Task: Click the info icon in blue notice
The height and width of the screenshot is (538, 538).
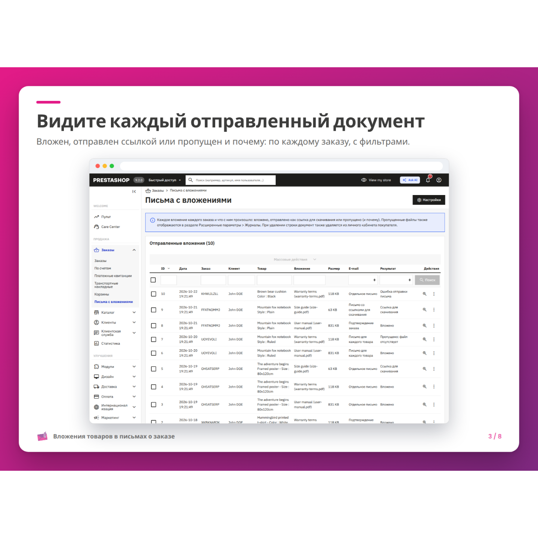Action: pyautogui.click(x=152, y=220)
